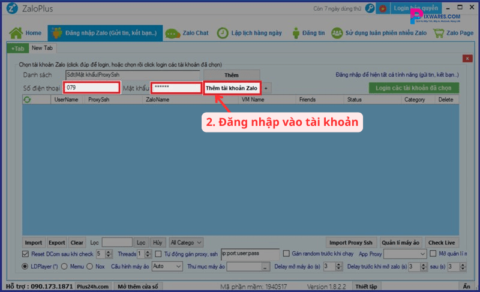The width and height of the screenshot is (480, 292).
Task: Switch to the New Tab tab
Action: (42, 47)
